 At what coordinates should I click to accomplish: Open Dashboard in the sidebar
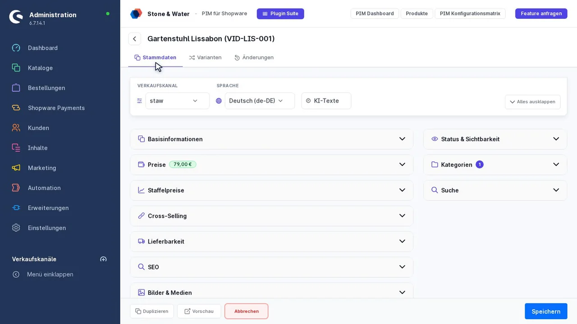point(43,48)
